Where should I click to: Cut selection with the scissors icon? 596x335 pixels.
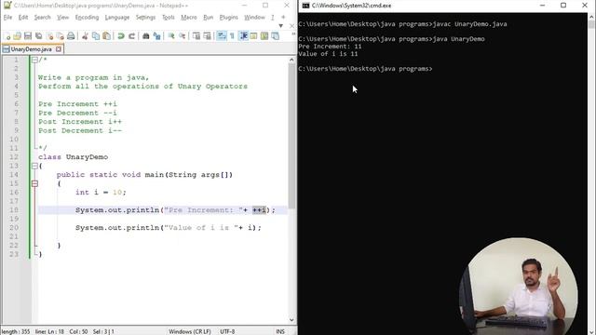coord(85,36)
